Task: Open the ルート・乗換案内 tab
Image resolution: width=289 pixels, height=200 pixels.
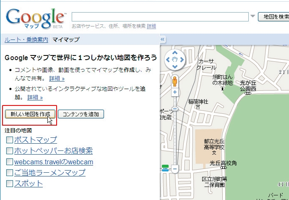Action: pos(26,39)
